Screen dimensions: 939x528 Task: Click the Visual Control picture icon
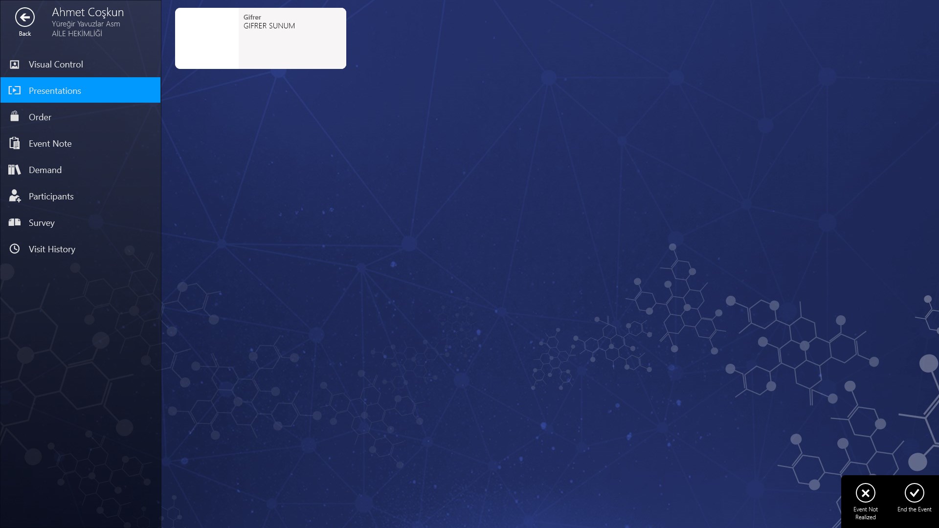coord(15,65)
